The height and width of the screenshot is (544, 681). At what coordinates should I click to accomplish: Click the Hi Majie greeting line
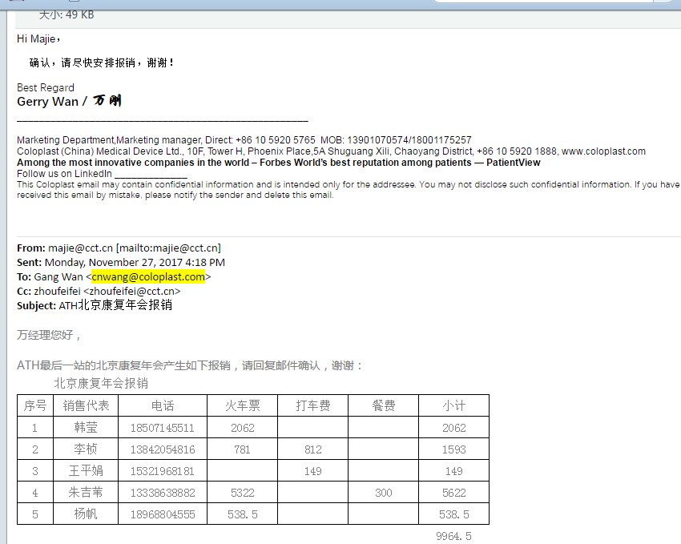[38, 38]
